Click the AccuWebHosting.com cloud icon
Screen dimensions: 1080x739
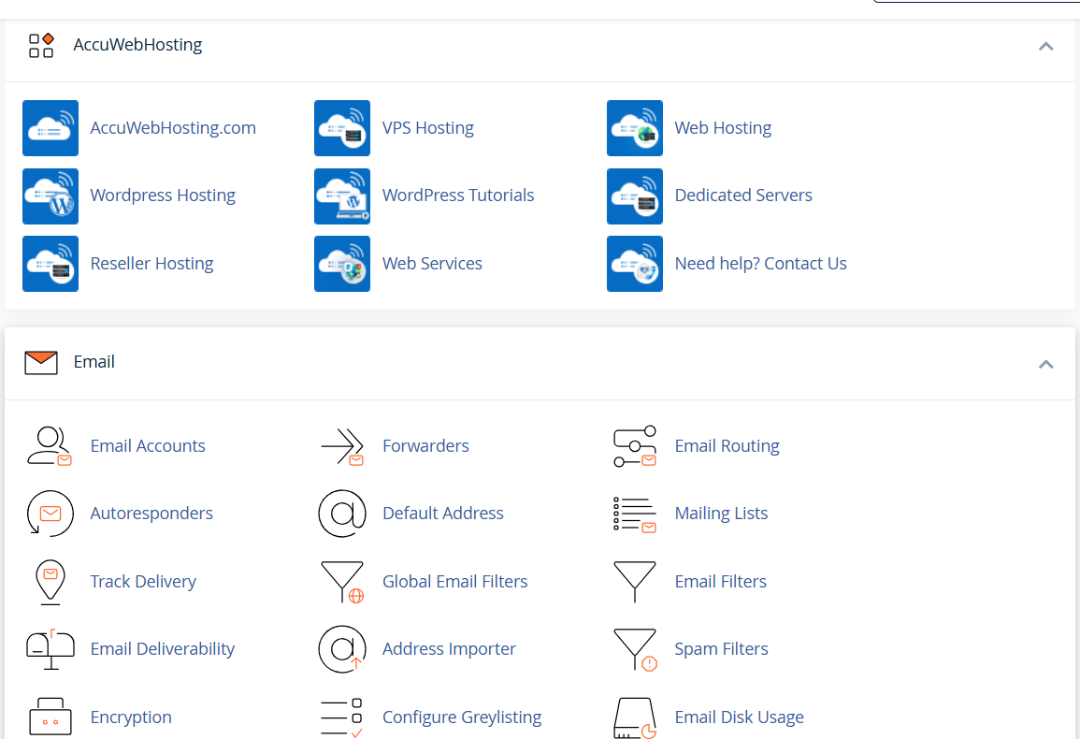[x=50, y=128]
